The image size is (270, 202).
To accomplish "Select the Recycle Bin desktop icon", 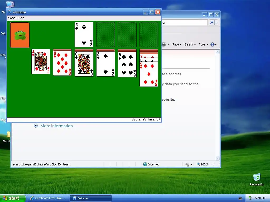I will (257, 180).
